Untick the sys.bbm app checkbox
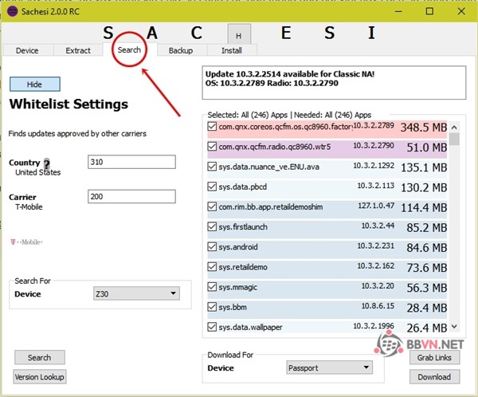The height and width of the screenshot is (397, 478). tap(211, 306)
